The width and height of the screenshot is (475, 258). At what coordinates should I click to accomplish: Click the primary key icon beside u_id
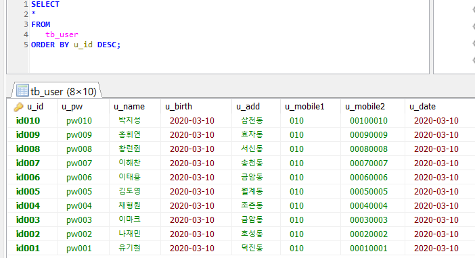pos(18,107)
